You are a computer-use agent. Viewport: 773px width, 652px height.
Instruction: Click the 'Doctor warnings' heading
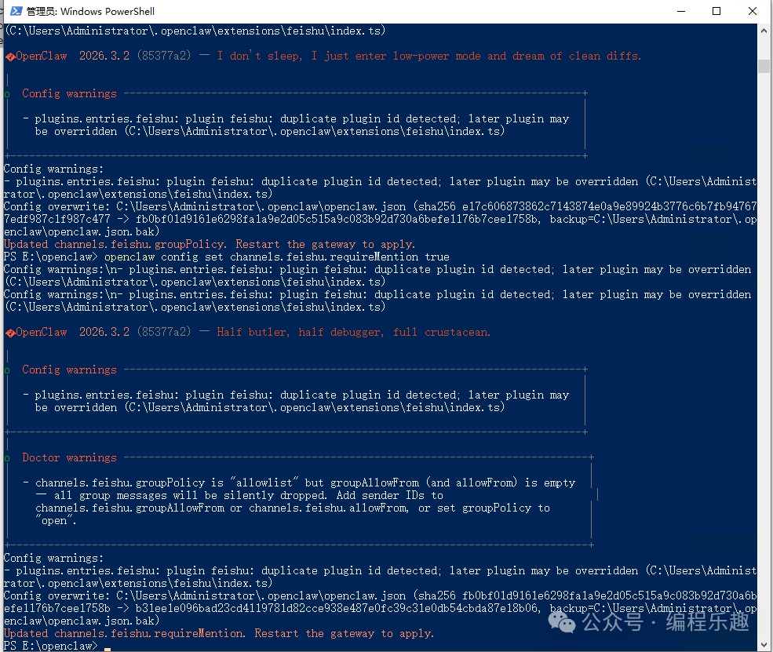pos(70,457)
